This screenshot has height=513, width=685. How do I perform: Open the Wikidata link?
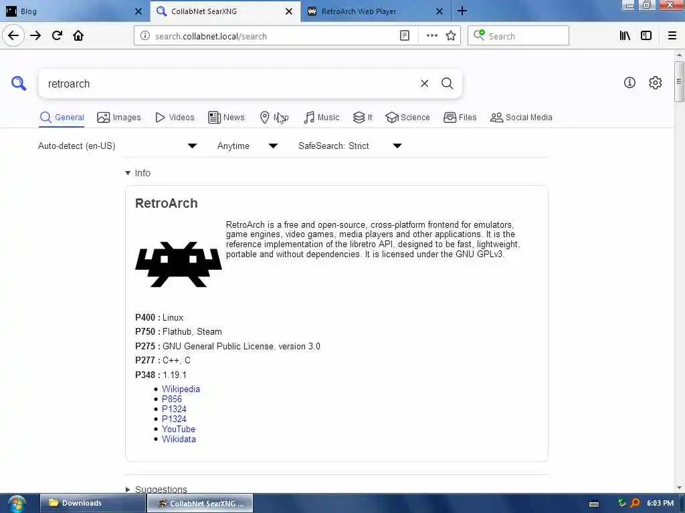179,440
